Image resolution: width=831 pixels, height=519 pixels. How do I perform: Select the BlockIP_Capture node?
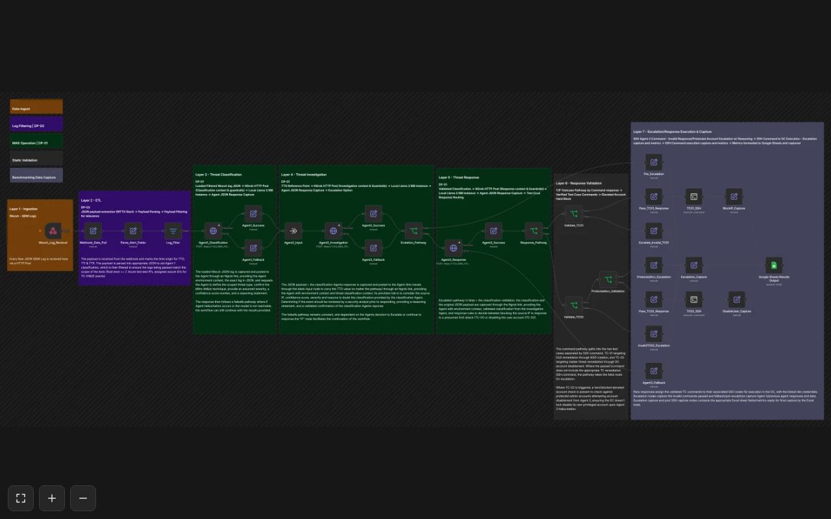(x=734, y=197)
